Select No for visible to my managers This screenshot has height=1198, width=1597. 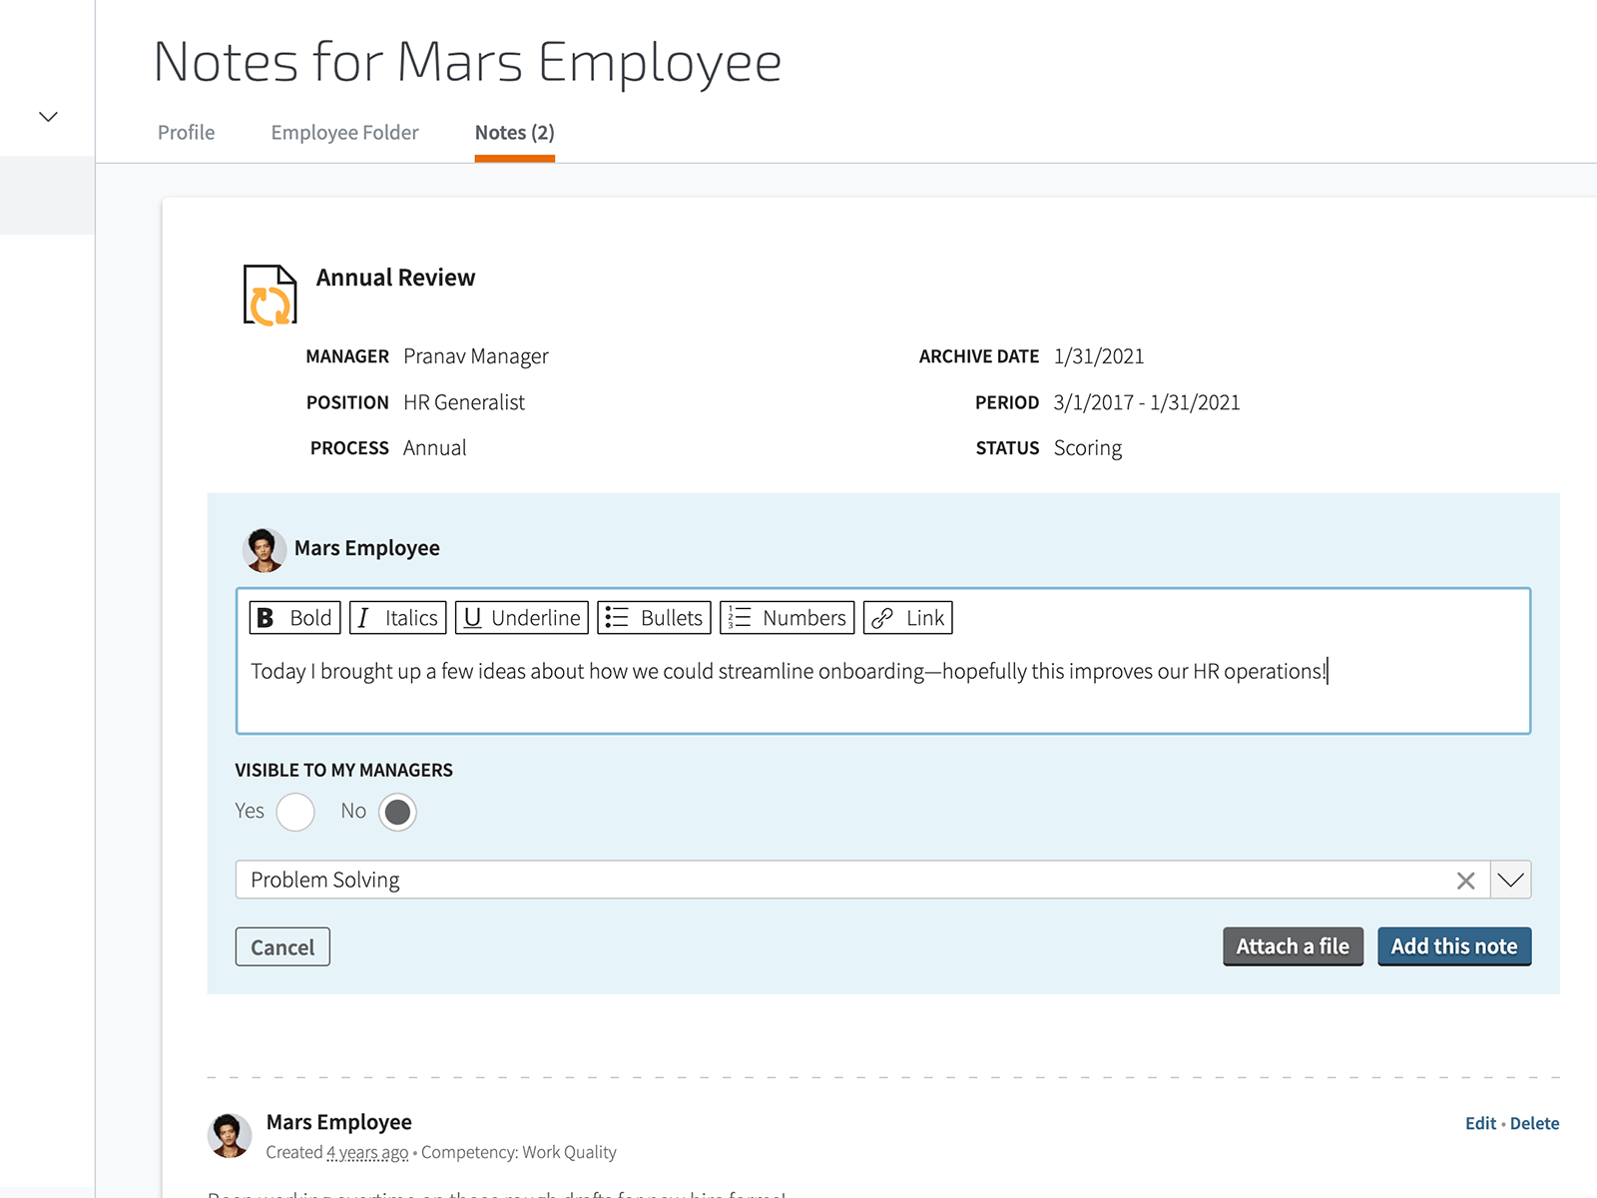pyautogui.click(x=397, y=812)
